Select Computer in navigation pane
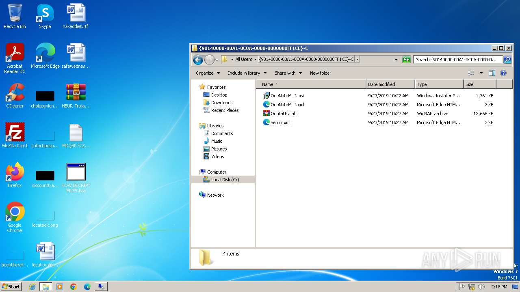This screenshot has width=520, height=292. pos(217,172)
